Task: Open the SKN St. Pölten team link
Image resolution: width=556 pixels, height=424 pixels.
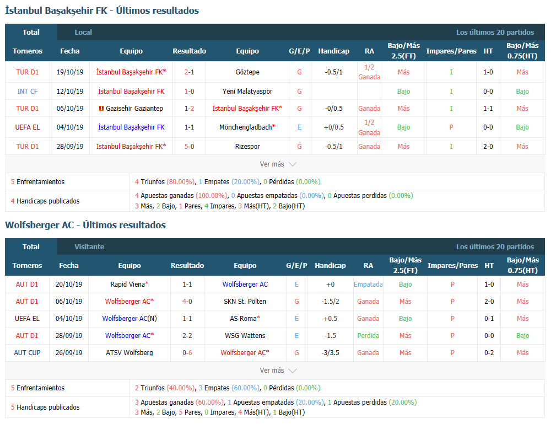Action: click(x=245, y=302)
